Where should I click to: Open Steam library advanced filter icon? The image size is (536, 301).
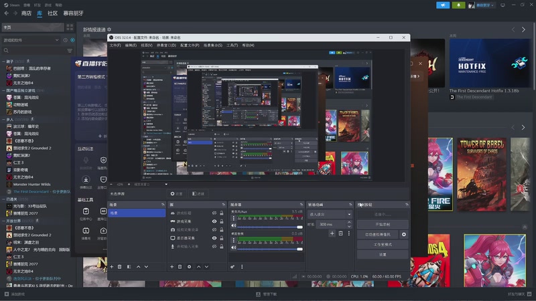tap(70, 51)
